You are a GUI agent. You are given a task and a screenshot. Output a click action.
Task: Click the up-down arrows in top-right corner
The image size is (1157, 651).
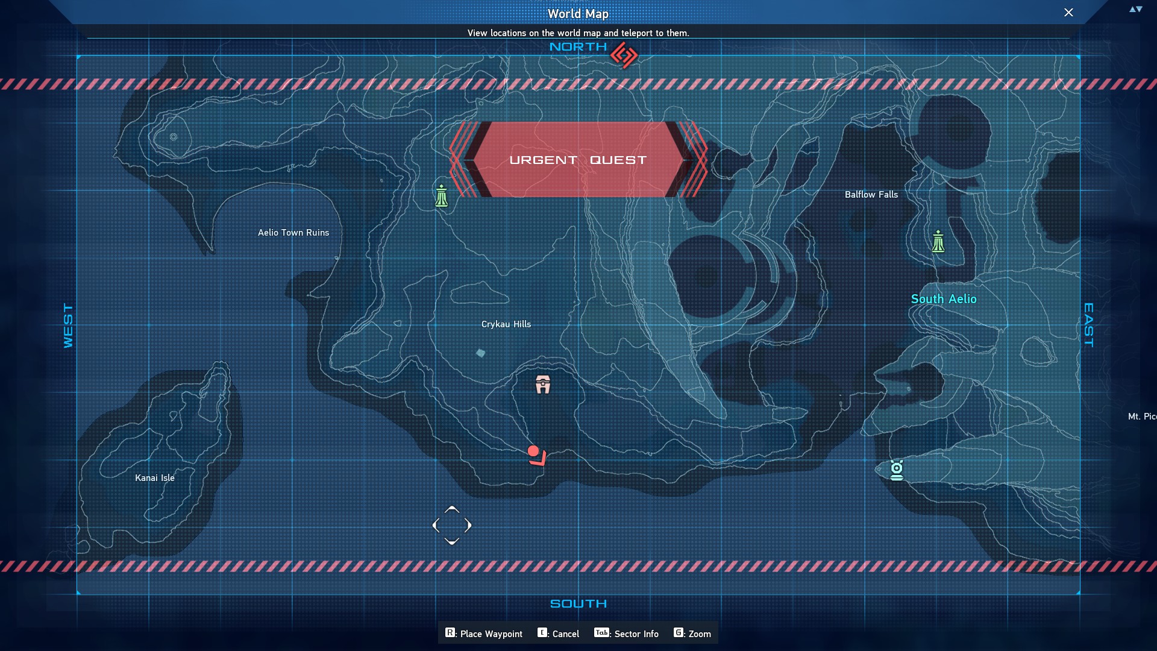pos(1135,9)
